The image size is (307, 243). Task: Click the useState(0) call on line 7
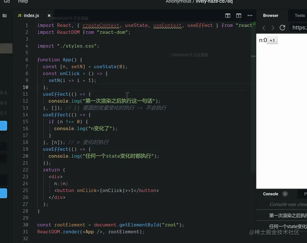109,67
